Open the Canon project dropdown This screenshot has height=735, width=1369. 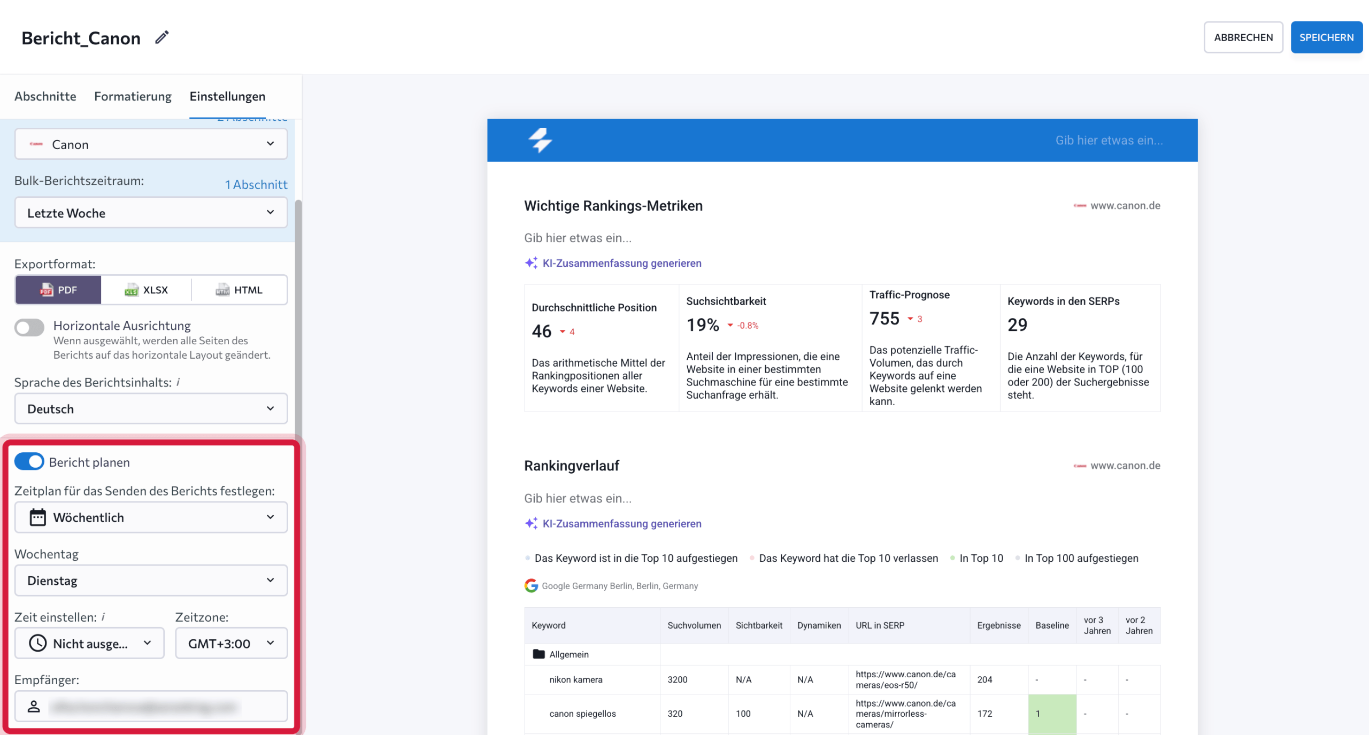click(151, 144)
